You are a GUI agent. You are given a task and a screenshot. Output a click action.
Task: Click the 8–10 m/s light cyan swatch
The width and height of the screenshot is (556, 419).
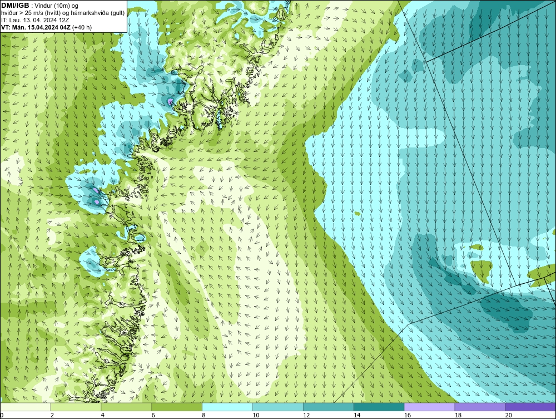click(227, 407)
